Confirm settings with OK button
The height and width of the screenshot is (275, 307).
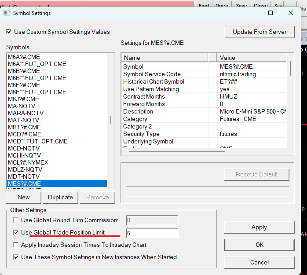click(x=259, y=245)
